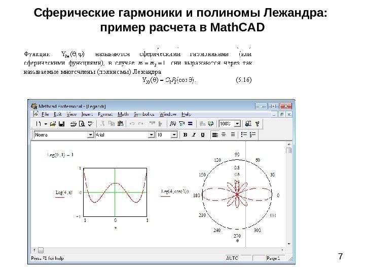Click the Cut scissors icon
Image resolution: width=365 pixels, height=273 pixels.
point(102,123)
